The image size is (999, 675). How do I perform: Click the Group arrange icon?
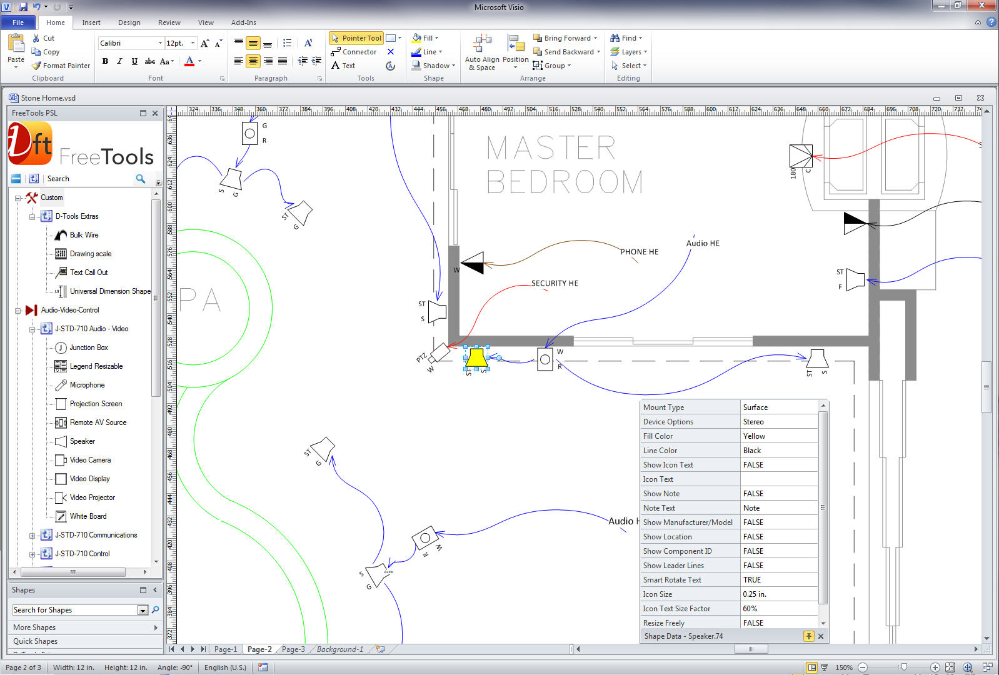(x=538, y=66)
